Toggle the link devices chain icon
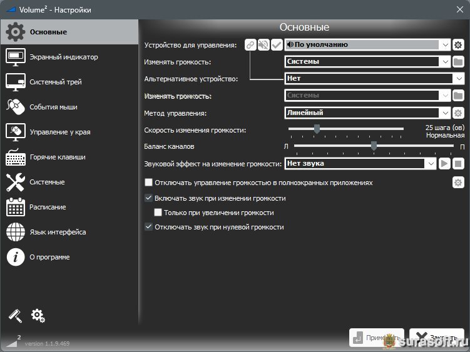The image size is (470, 352). point(250,45)
